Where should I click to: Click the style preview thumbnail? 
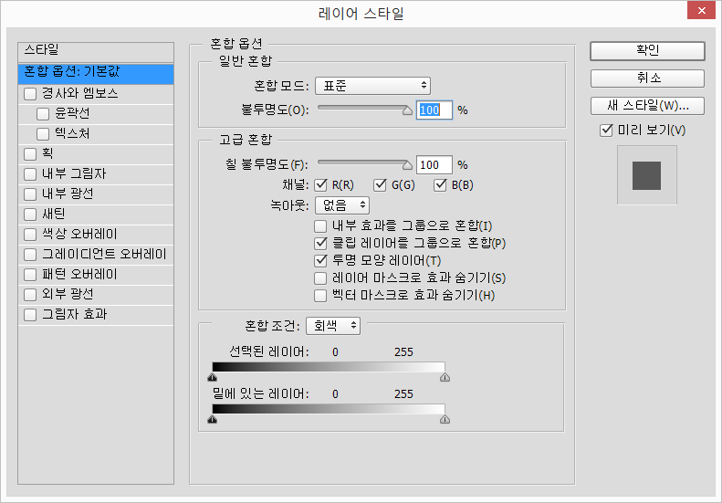click(646, 174)
